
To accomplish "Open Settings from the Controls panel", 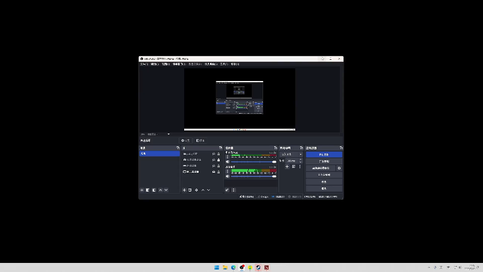I will tap(324, 182).
